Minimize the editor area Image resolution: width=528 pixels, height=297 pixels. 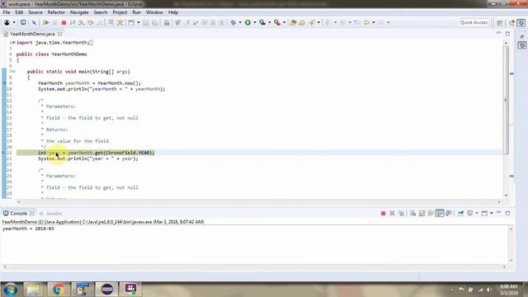click(x=498, y=34)
